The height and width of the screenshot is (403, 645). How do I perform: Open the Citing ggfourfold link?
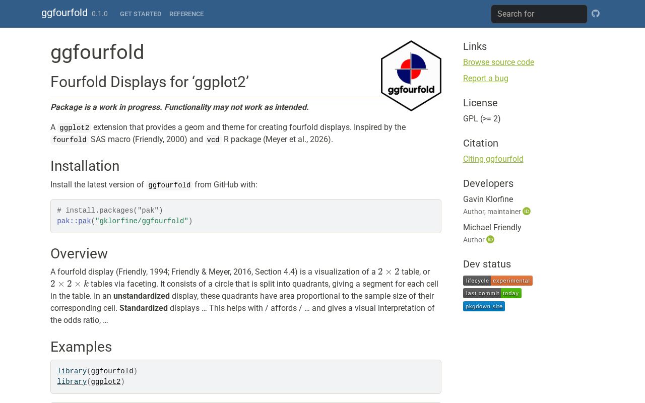click(x=493, y=159)
